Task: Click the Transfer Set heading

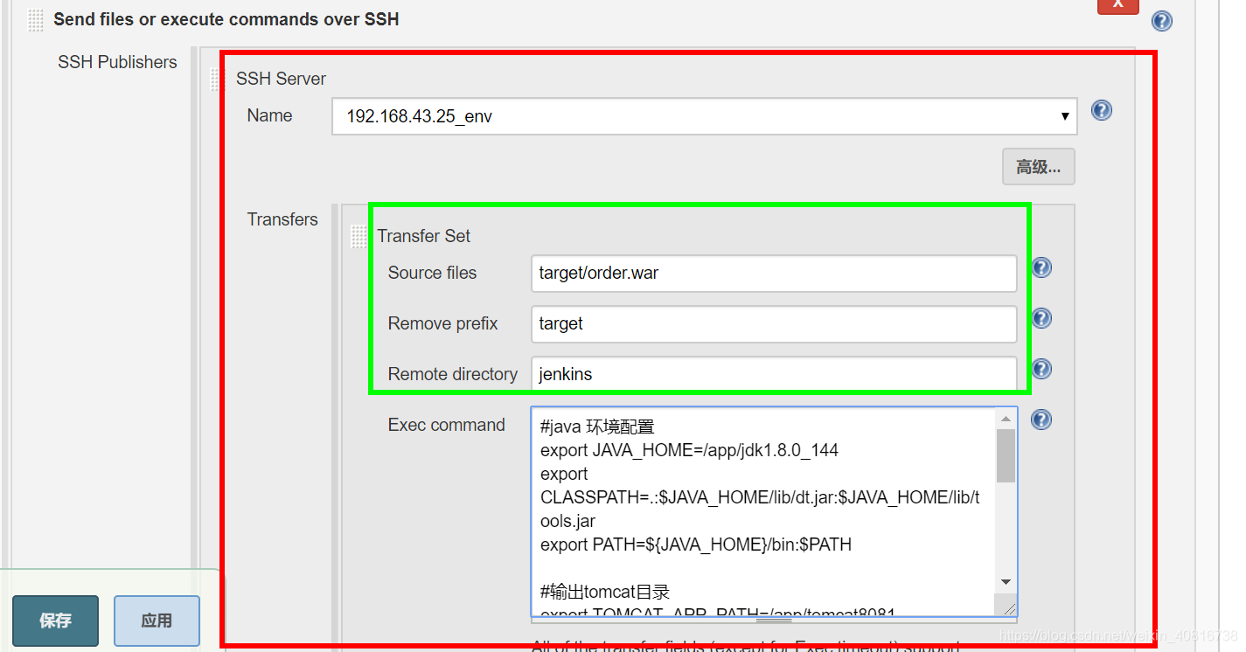Action: 424,236
